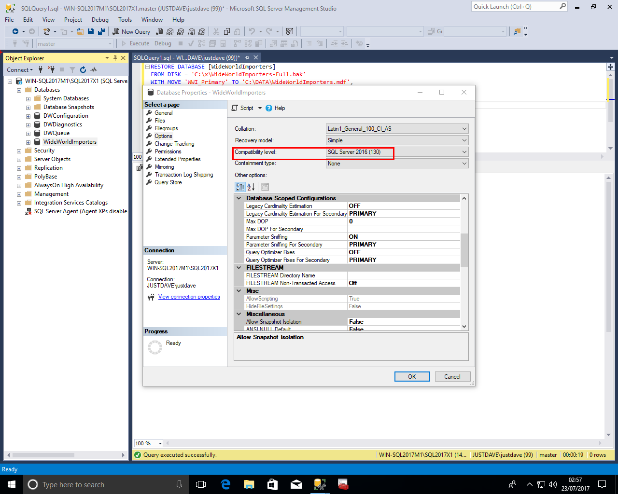Toggle auto-hide pin on Object Explorer
Viewport: 618px width, 494px height.
115,58
